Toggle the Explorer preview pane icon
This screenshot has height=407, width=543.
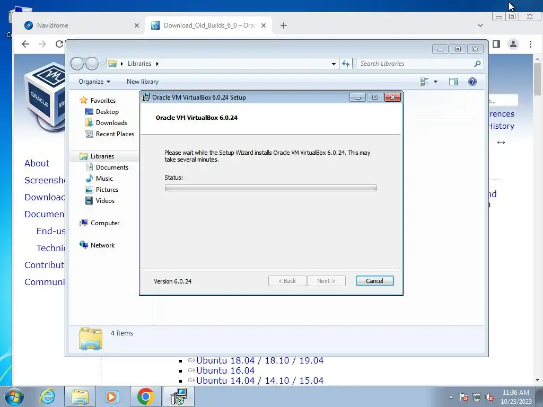pyautogui.click(x=453, y=82)
